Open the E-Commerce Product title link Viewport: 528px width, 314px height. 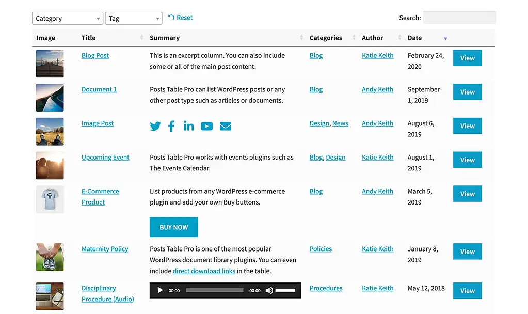[x=100, y=197]
